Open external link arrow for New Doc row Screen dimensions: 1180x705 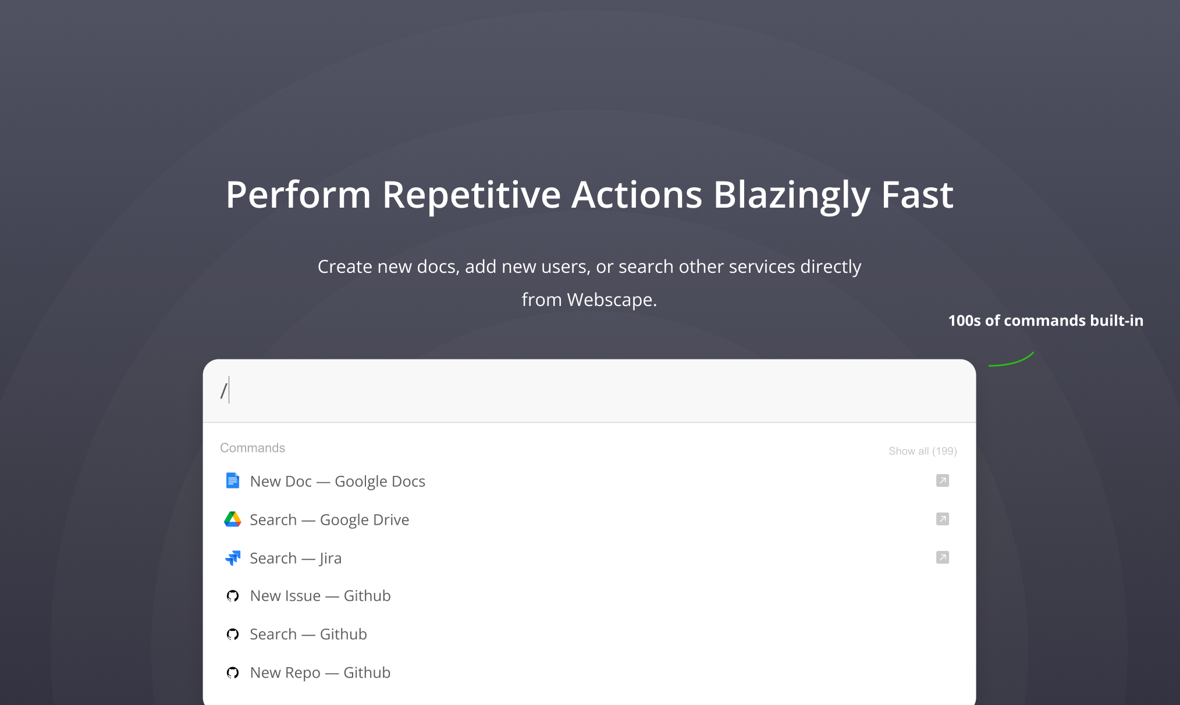[943, 480]
